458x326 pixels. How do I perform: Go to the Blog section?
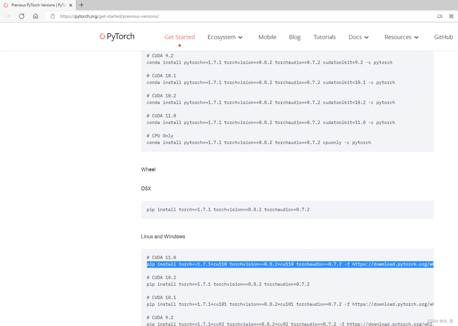click(x=295, y=37)
